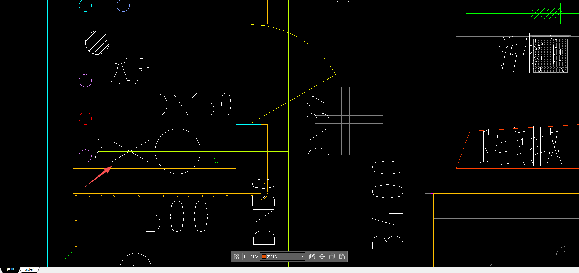The width and height of the screenshot is (579, 273).
Task: Select the DN150 pipe label
Action: 192,104
